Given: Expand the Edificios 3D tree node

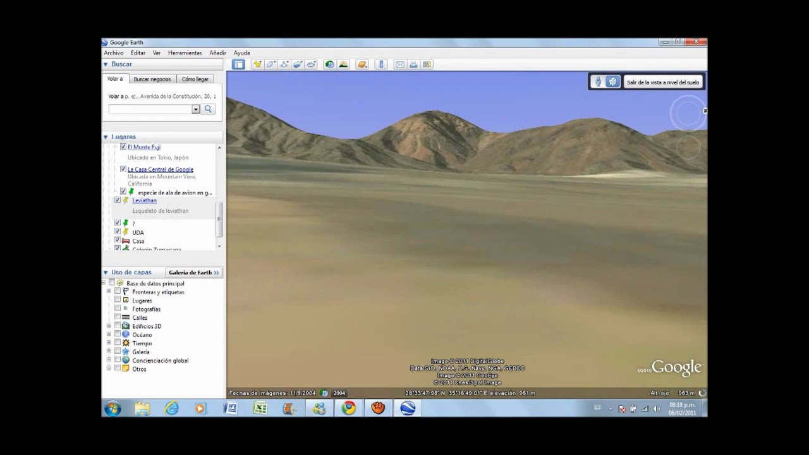Looking at the screenshot, I should [x=109, y=325].
